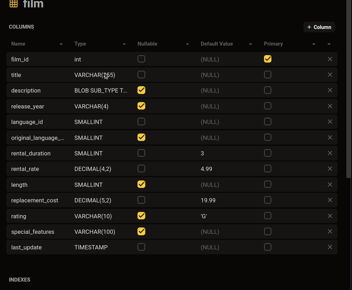Uncheck Nullable for rating column

coord(141,216)
